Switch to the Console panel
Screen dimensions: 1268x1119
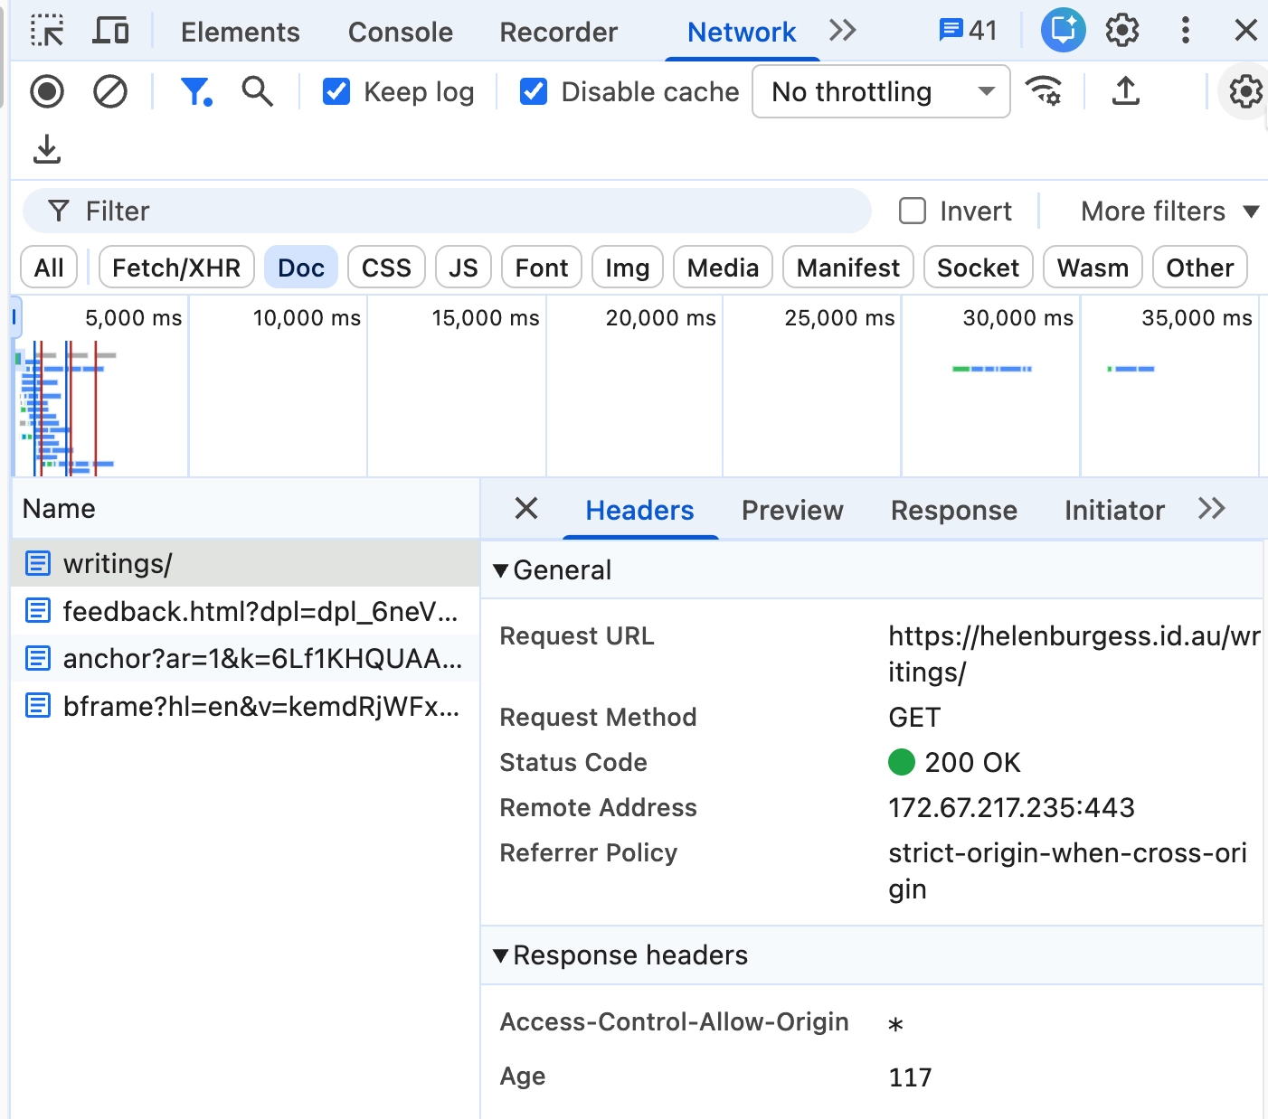[x=401, y=32]
